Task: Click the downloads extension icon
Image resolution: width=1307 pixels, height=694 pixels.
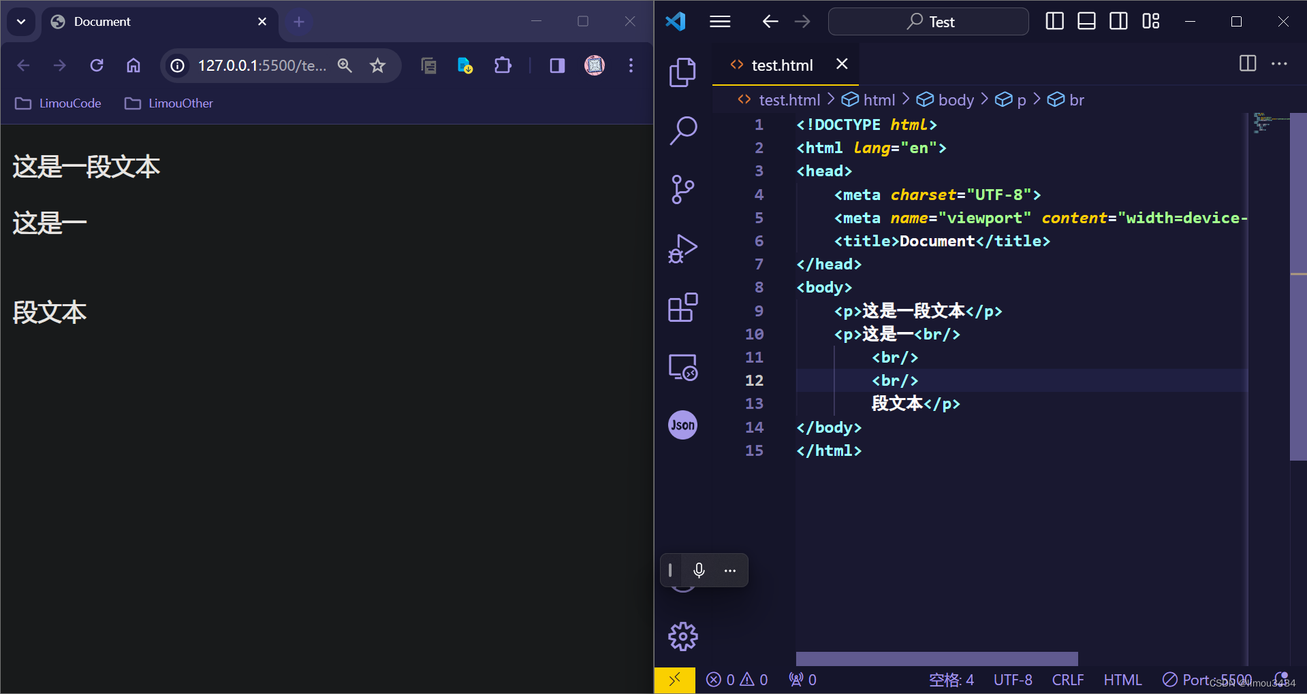Action: (x=465, y=65)
